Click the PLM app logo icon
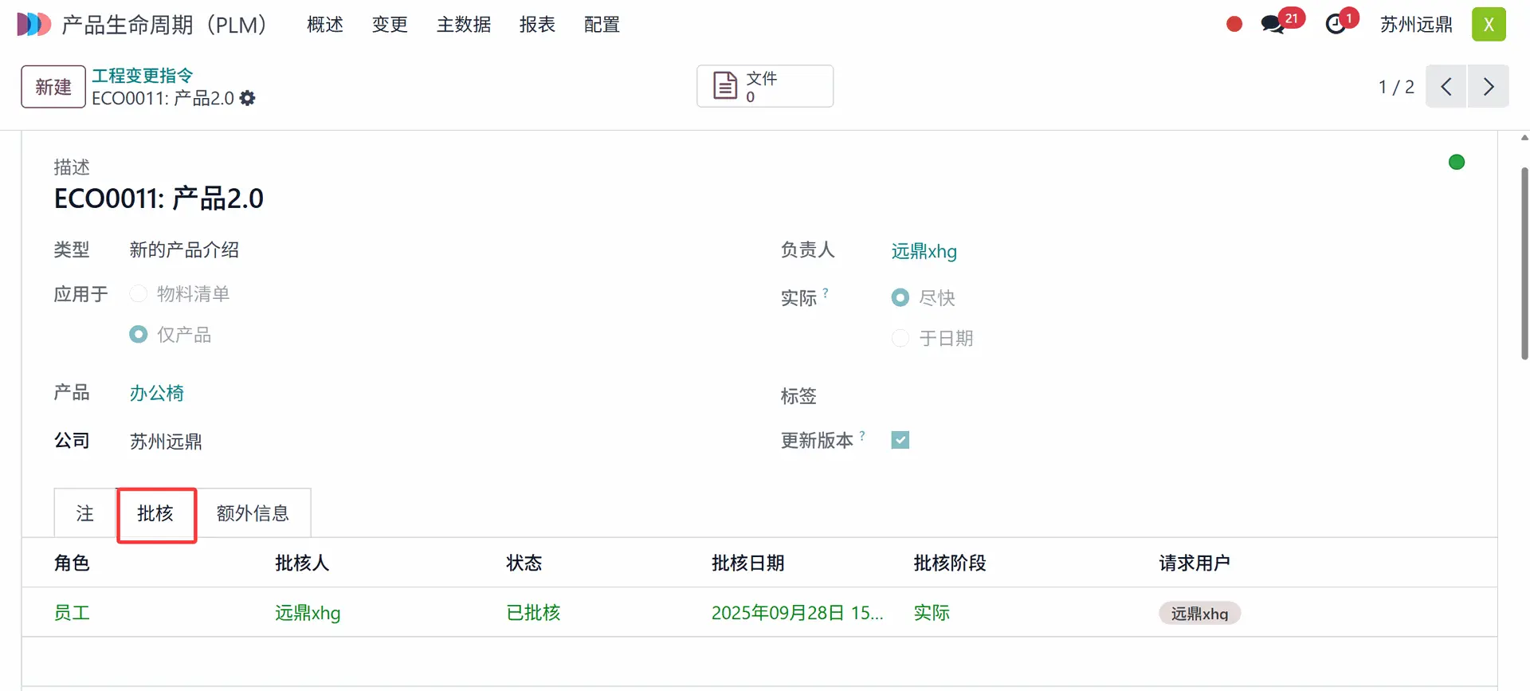 click(33, 25)
